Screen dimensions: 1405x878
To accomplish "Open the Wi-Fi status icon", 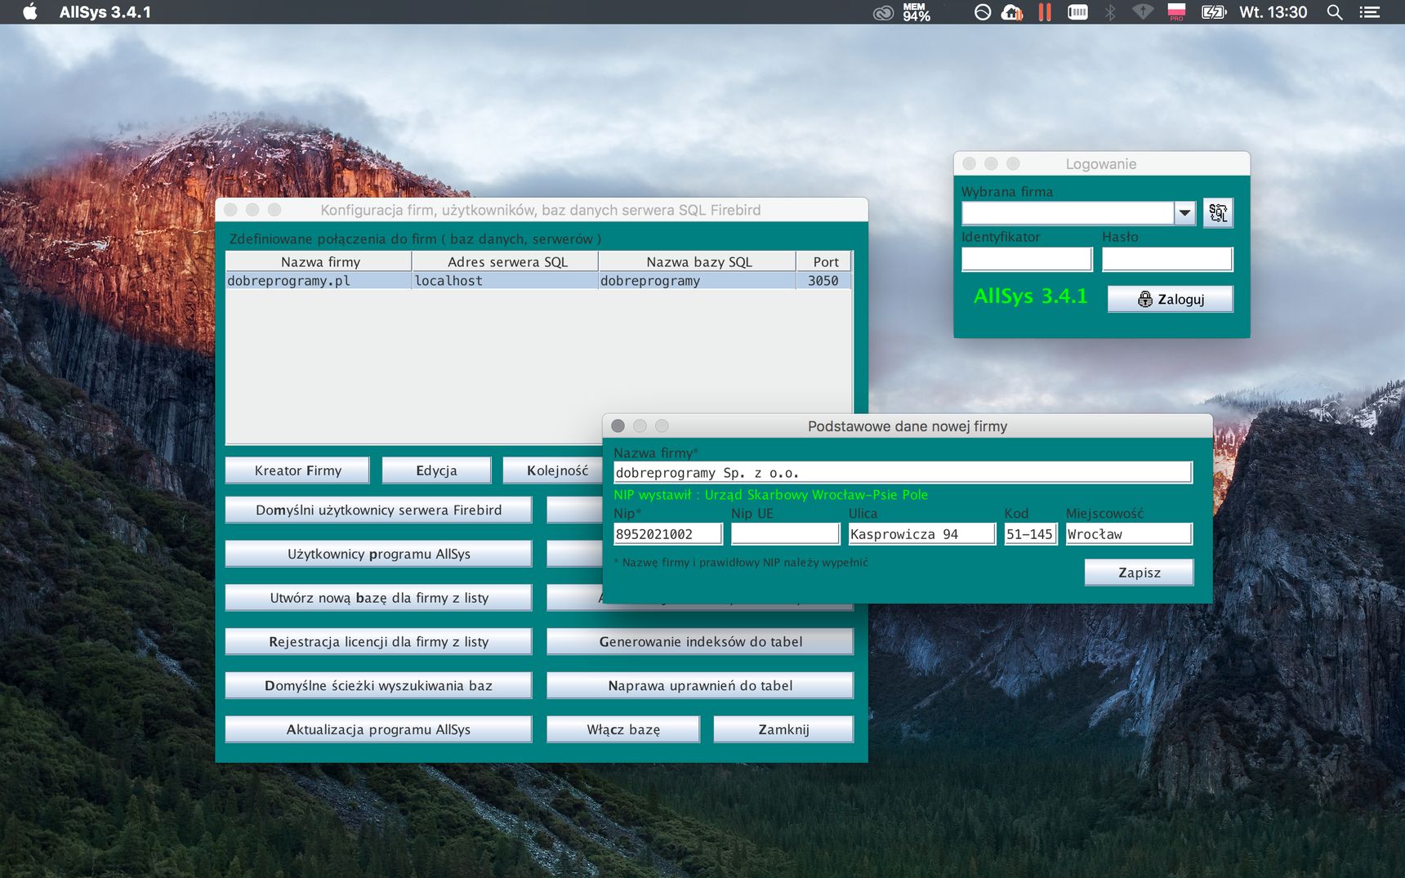I will (x=1143, y=12).
